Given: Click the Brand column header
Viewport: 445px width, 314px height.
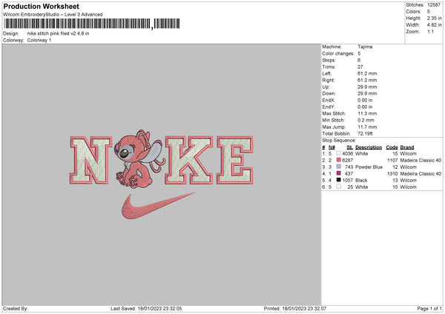Looking at the screenshot, I should pyautogui.click(x=407, y=147).
